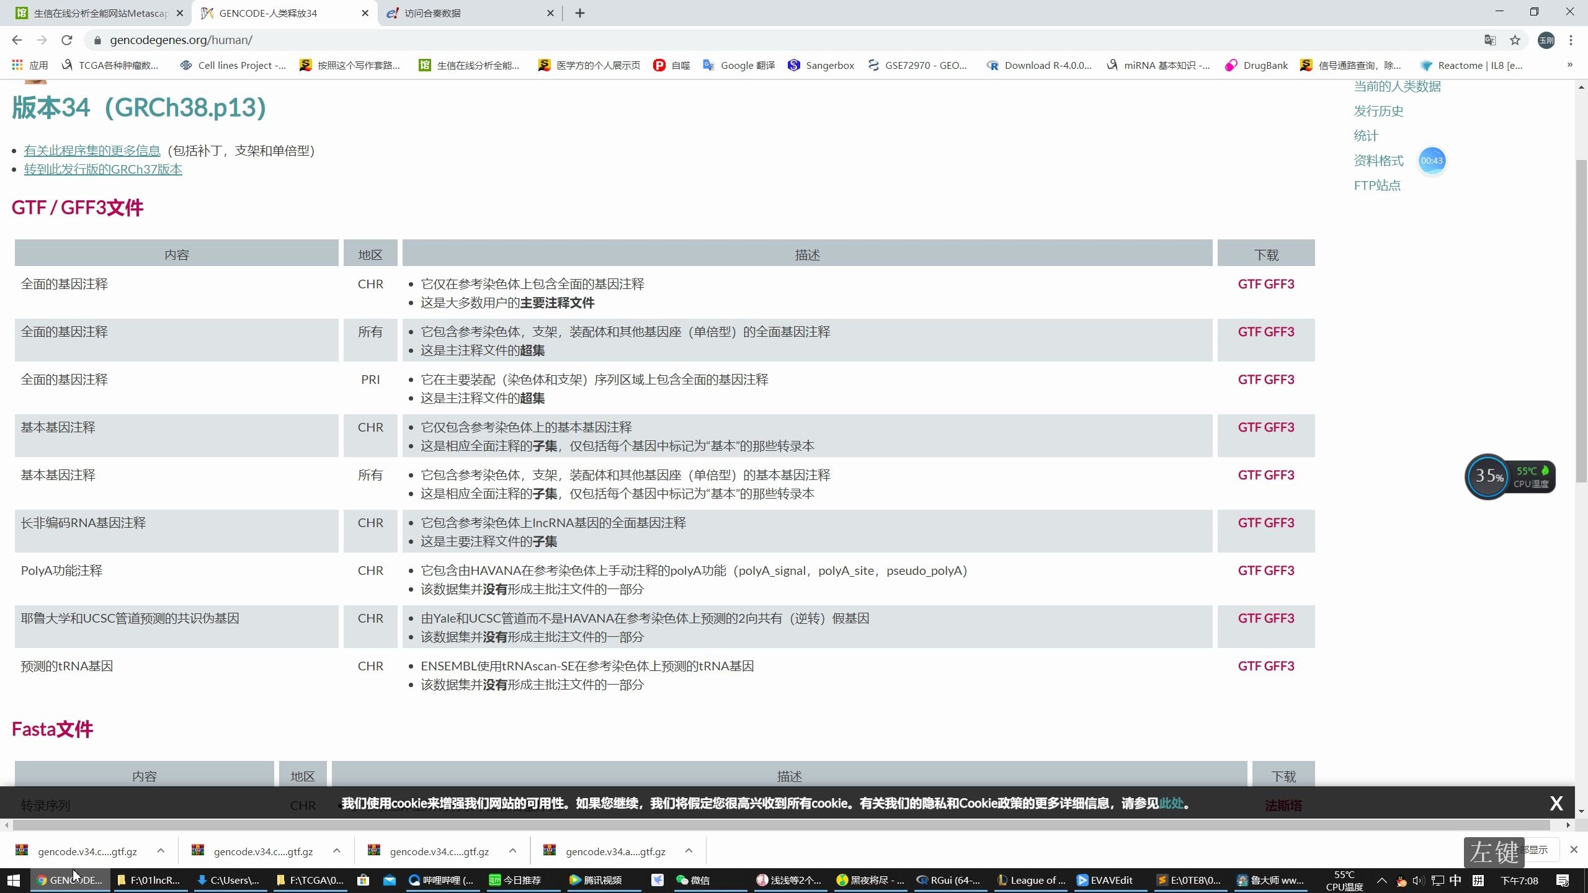This screenshot has width=1588, height=893.
Task: Expand the first gencode.v34.c....gtf.gz download chevron
Action: pyautogui.click(x=161, y=850)
